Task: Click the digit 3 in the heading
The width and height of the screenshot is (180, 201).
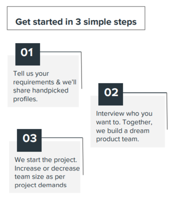Action: click(x=78, y=22)
